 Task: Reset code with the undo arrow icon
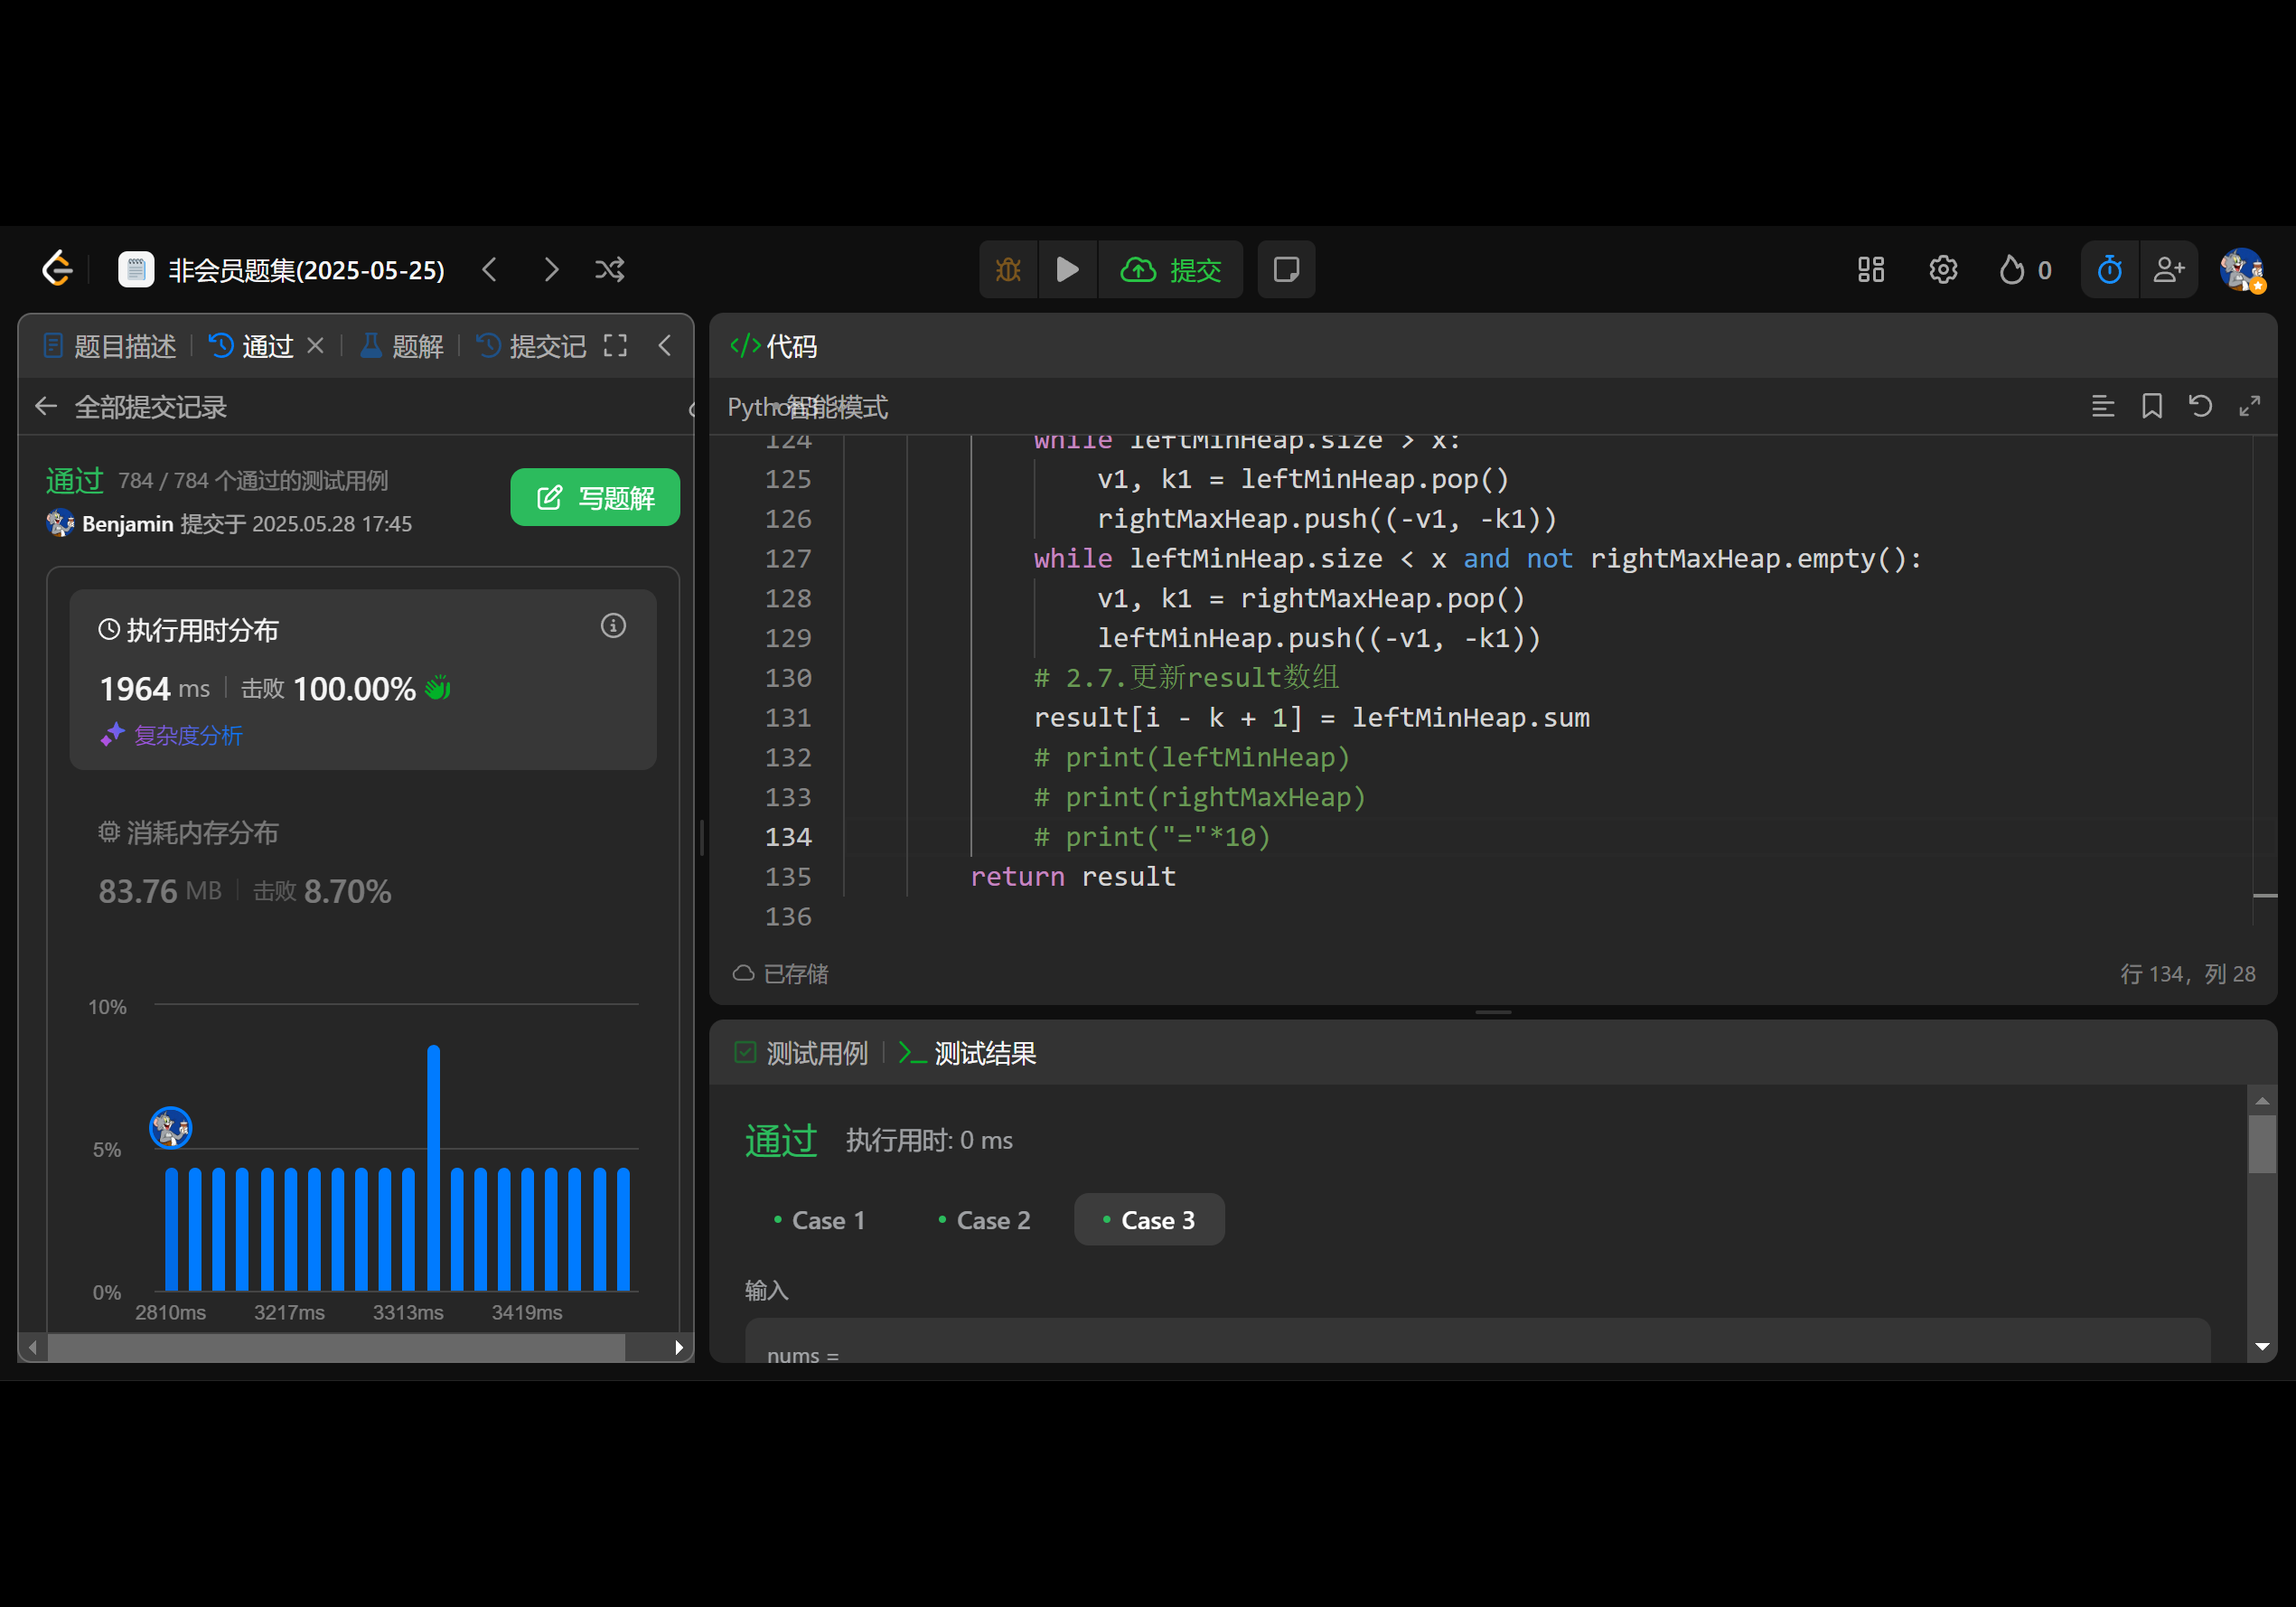coord(2200,406)
